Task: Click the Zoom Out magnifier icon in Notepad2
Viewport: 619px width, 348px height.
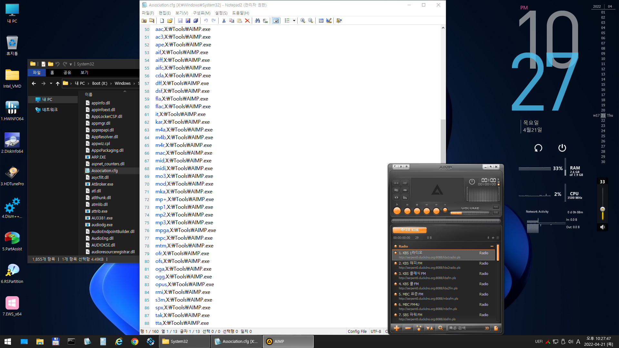Action: click(x=310, y=21)
